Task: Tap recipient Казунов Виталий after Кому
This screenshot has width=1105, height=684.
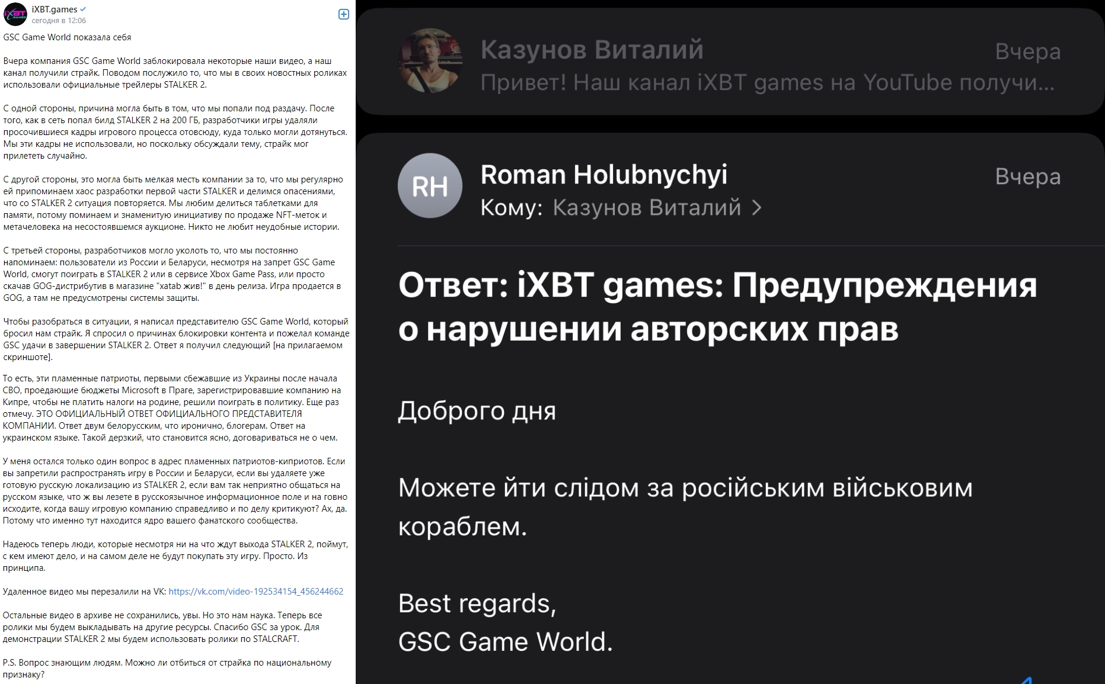Action: pos(646,208)
